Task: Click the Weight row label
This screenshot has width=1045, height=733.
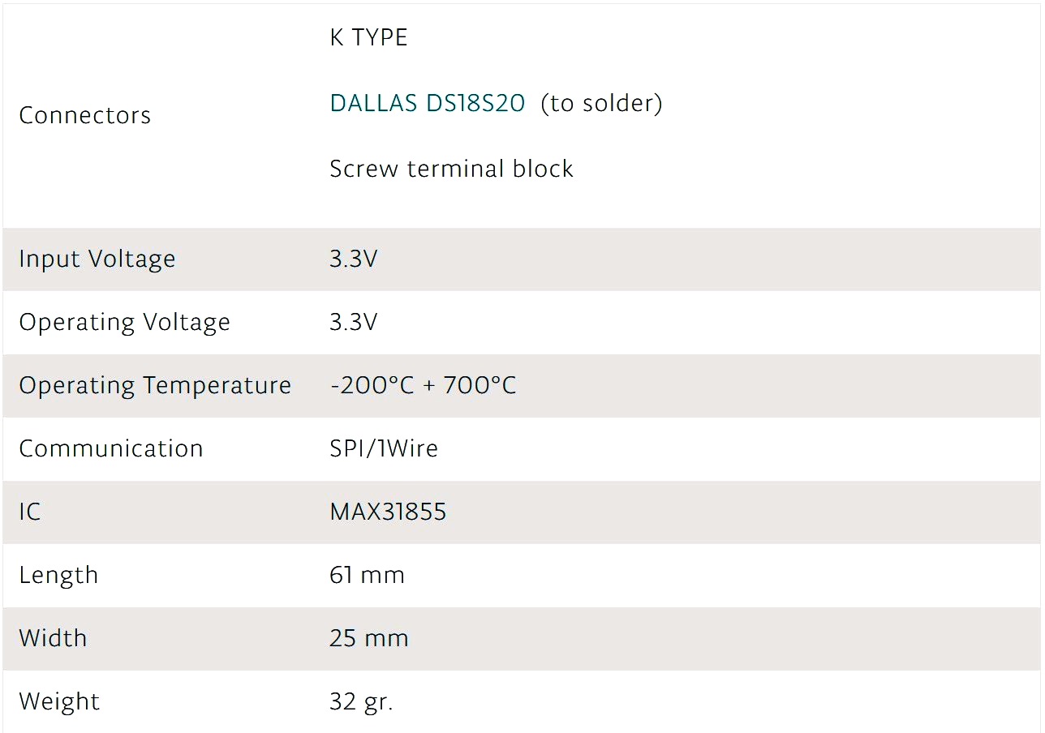Action: [59, 701]
